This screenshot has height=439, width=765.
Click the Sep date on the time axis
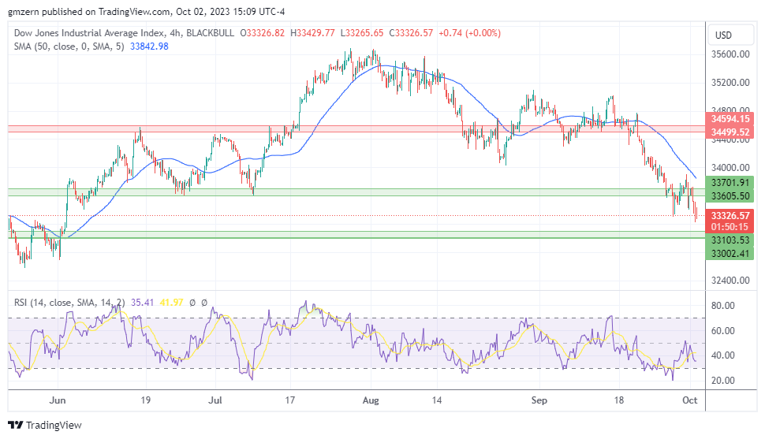[x=539, y=400]
